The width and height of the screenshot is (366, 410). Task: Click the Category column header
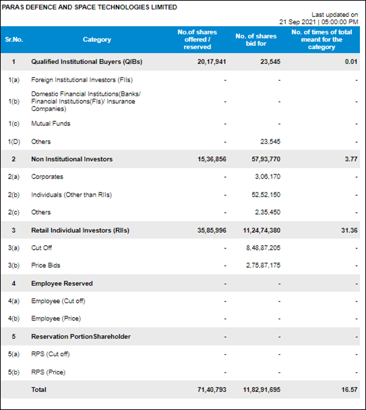[97, 40]
